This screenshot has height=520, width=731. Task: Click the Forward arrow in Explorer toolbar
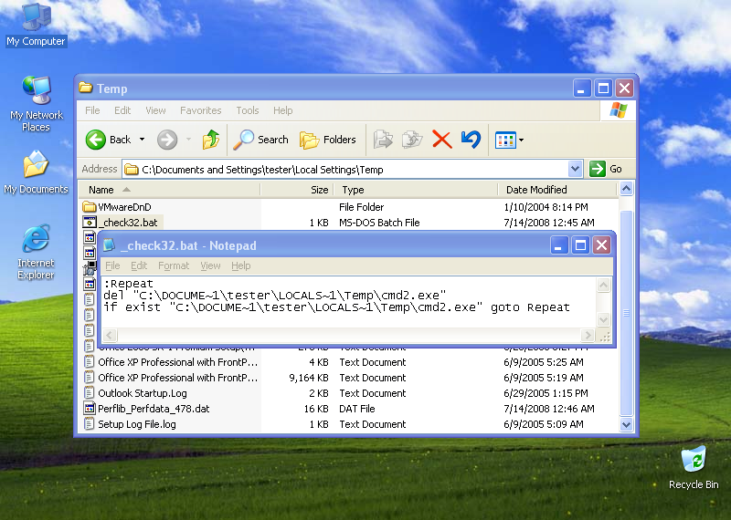[x=167, y=140]
